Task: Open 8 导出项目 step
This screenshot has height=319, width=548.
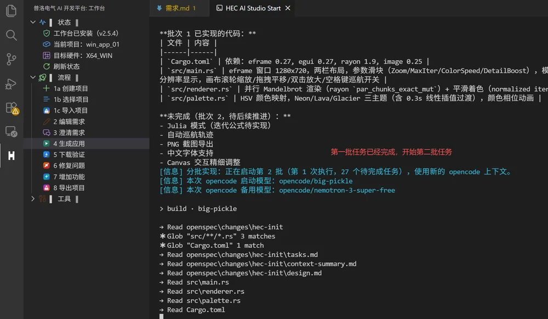Action: (x=64, y=188)
